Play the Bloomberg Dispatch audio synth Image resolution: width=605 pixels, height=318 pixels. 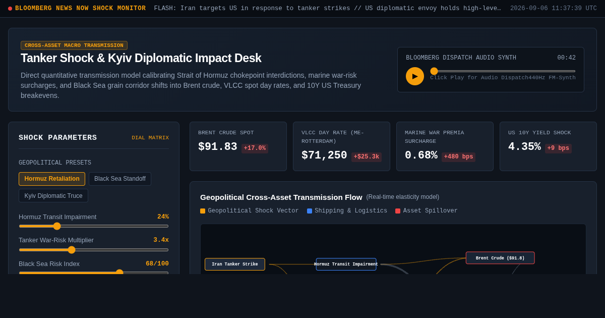tap(415, 76)
